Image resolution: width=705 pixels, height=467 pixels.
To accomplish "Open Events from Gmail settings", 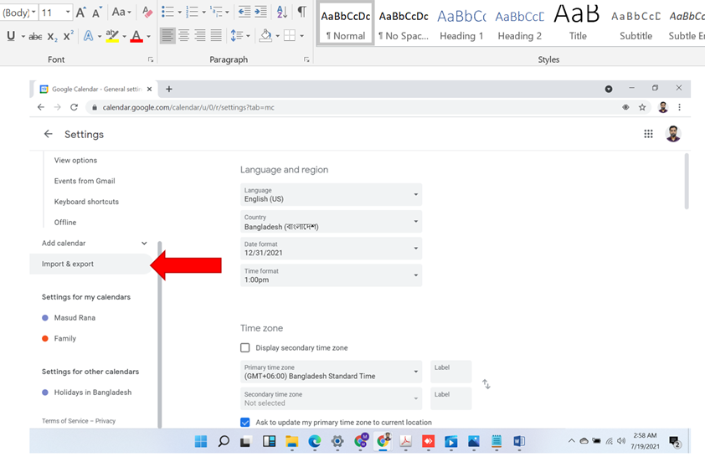I will point(85,181).
